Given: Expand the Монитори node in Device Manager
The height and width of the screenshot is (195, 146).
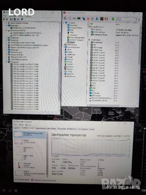Looking at the screenshot, I should tap(6, 50).
